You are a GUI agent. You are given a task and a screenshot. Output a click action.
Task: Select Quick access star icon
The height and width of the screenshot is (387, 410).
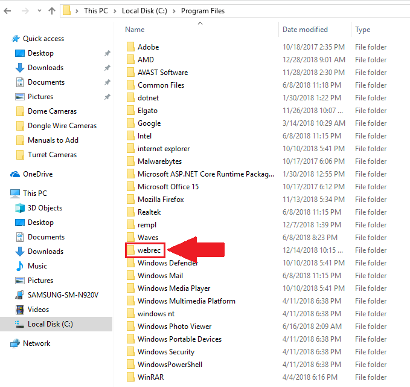click(x=16, y=39)
